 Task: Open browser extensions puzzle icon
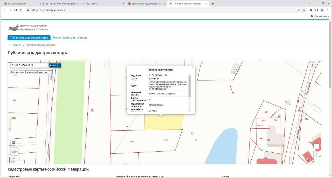311,10
